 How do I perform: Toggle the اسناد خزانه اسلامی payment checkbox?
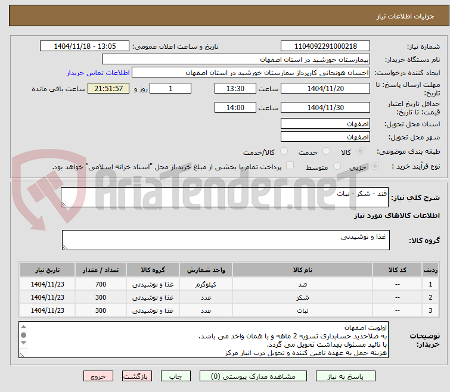[290, 166]
